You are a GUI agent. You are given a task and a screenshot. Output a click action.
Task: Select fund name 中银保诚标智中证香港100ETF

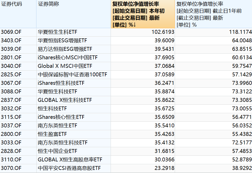(72, 75)
